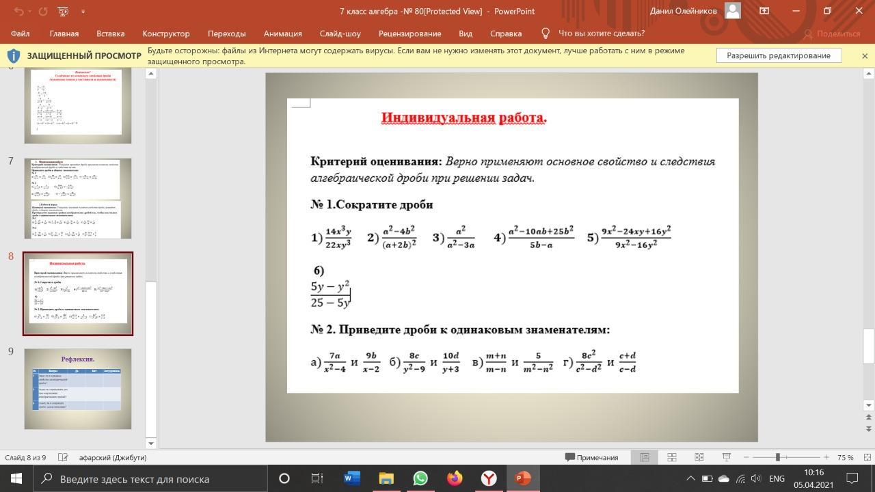
Task: Click the Redo icon in the quick access toolbar
Action: [42, 11]
